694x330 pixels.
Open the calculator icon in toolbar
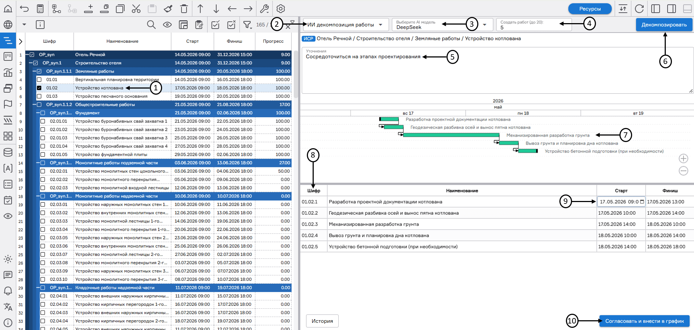point(40,9)
